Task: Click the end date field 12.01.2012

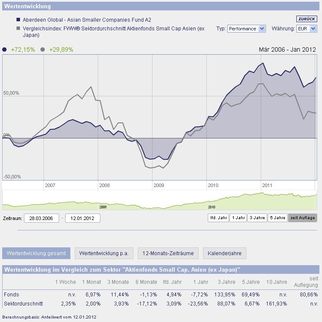Action: click(83, 218)
